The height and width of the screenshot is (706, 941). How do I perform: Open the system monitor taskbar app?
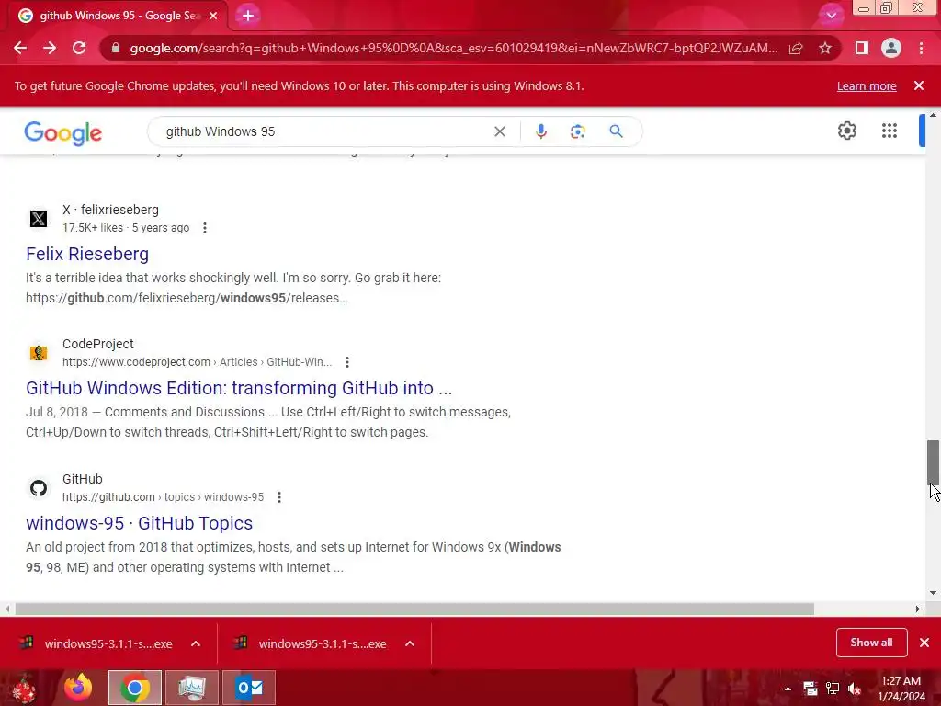tap(192, 688)
